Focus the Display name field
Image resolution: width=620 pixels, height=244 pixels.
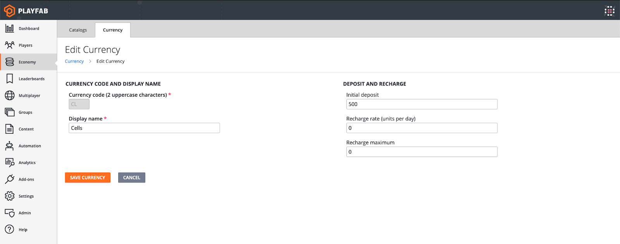point(144,128)
